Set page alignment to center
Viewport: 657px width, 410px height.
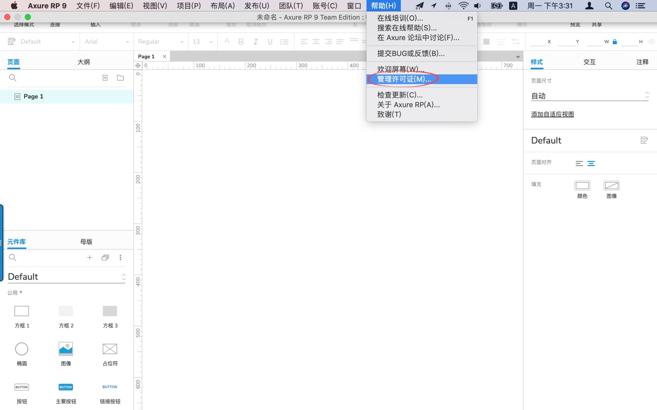tap(591, 163)
